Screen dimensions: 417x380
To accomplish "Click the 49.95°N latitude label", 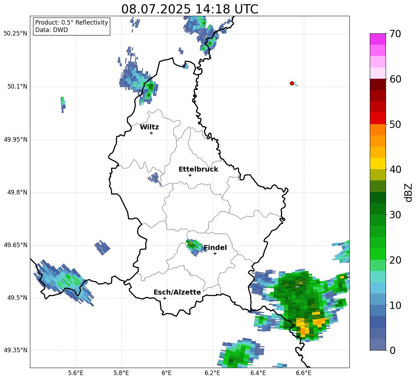I will (x=15, y=140).
